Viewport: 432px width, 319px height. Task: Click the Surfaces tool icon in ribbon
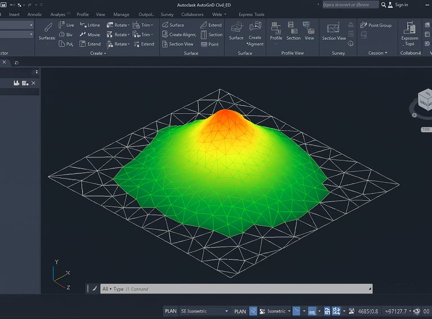(x=48, y=28)
